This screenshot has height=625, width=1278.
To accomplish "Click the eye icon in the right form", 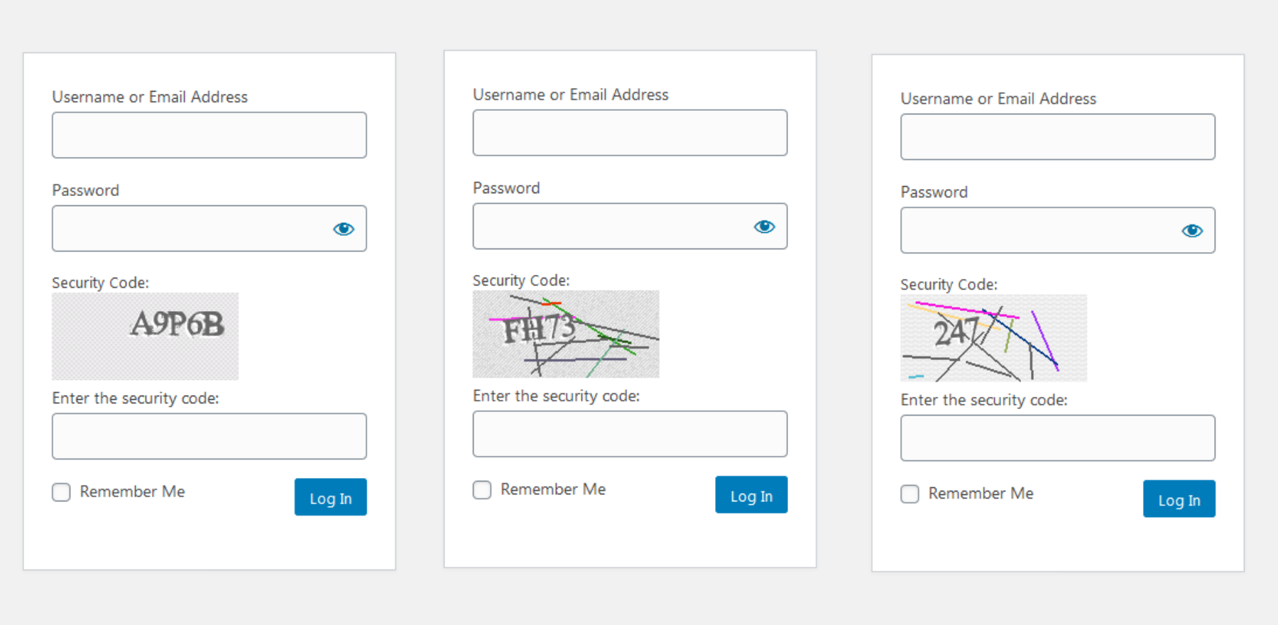I will pyautogui.click(x=1192, y=231).
